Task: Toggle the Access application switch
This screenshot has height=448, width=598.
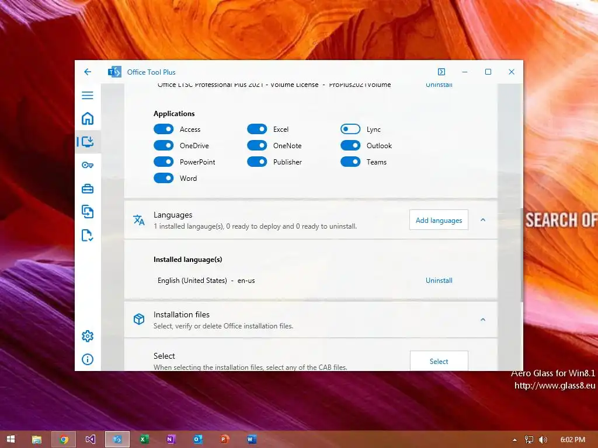Action: 164,129
